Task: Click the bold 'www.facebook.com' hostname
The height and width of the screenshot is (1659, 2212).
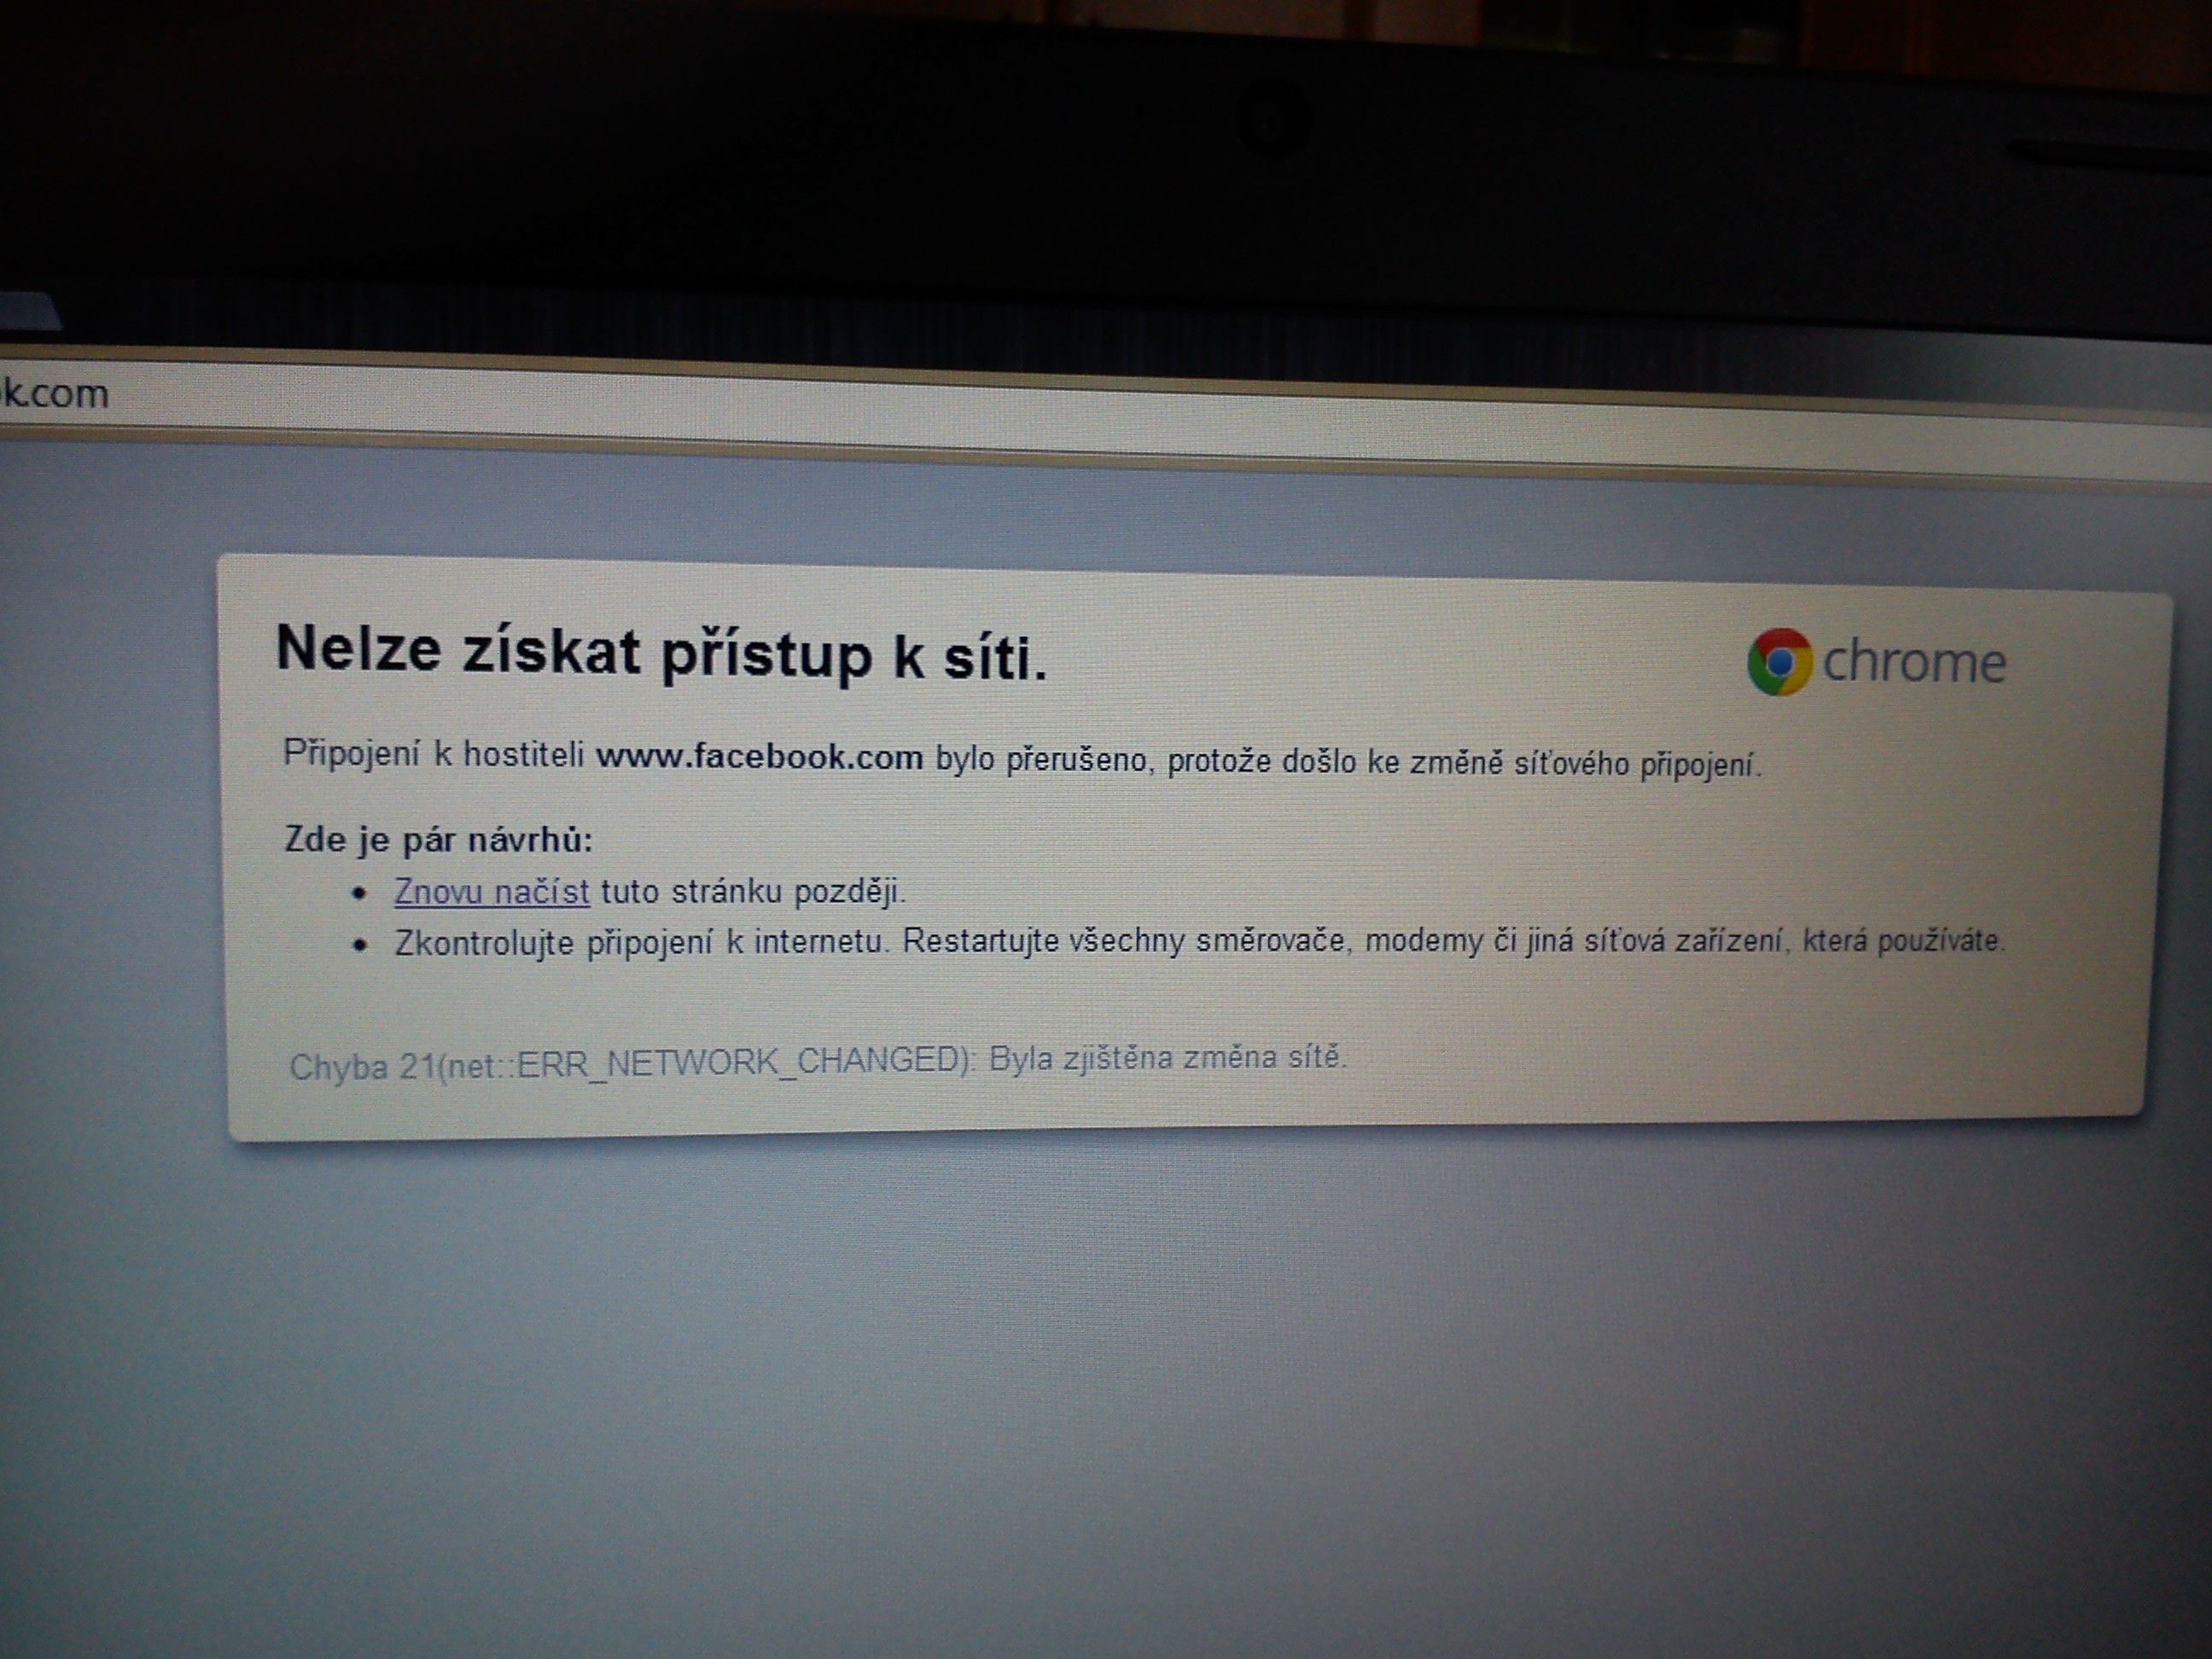Action: click(759, 757)
